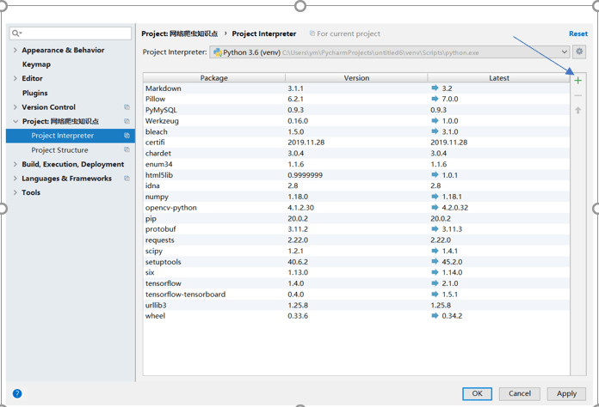
Task: Click the icon before For current project
Action: click(312, 33)
